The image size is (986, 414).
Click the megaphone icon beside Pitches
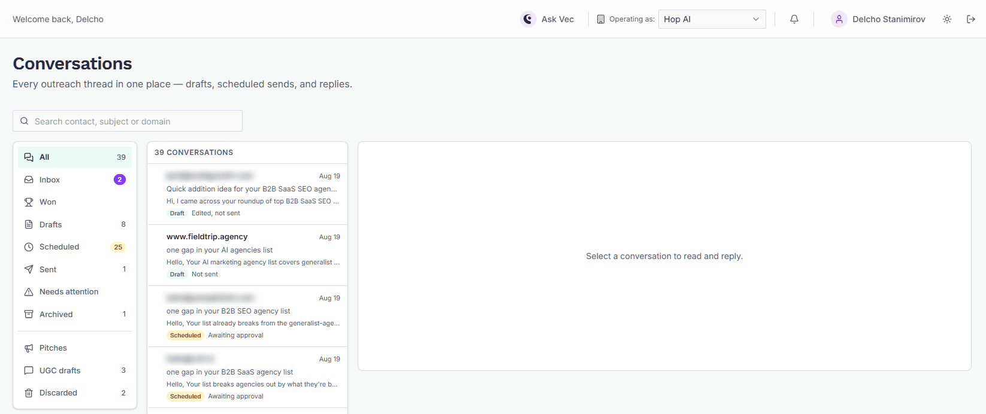click(29, 348)
